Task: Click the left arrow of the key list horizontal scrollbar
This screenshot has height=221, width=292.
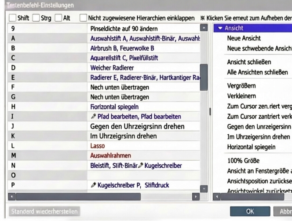Action: tap(12, 195)
